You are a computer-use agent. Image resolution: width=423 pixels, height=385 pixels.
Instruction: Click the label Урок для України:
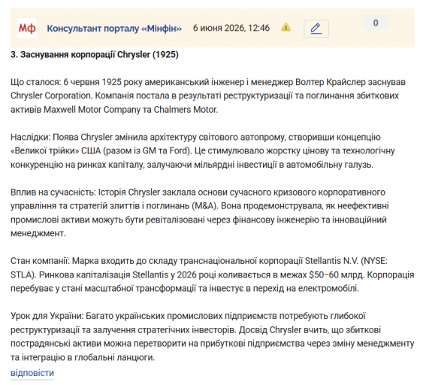[x=47, y=316]
